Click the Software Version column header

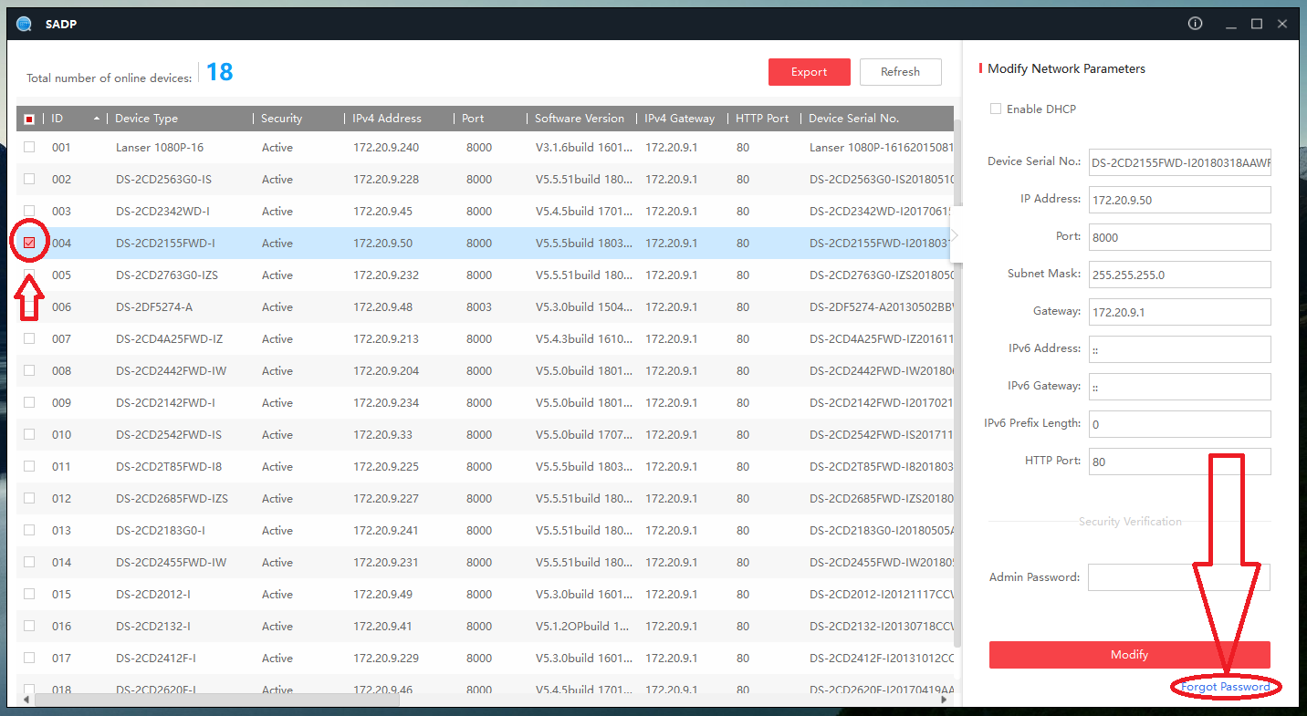pos(580,119)
